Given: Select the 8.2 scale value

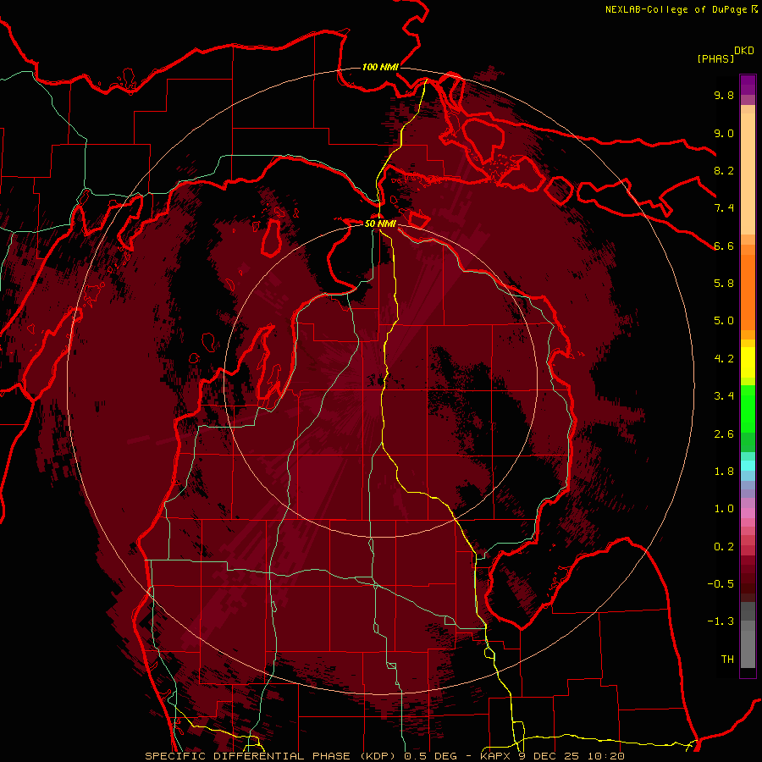Looking at the screenshot, I should click(x=724, y=170).
